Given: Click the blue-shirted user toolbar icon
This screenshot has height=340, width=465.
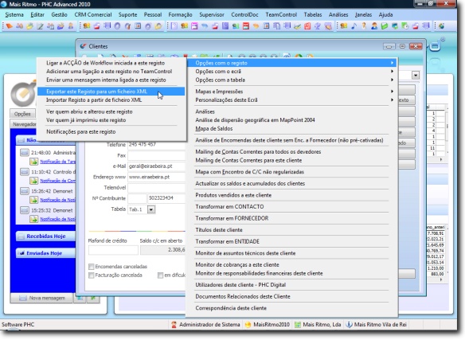Looking at the screenshot, I should [374, 26].
